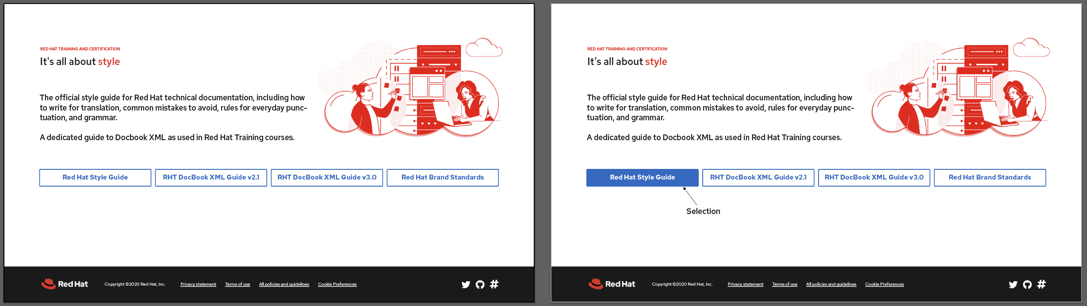
Task: Open RHT DocBook XML Guide v2.1 on right page
Action: point(758,177)
